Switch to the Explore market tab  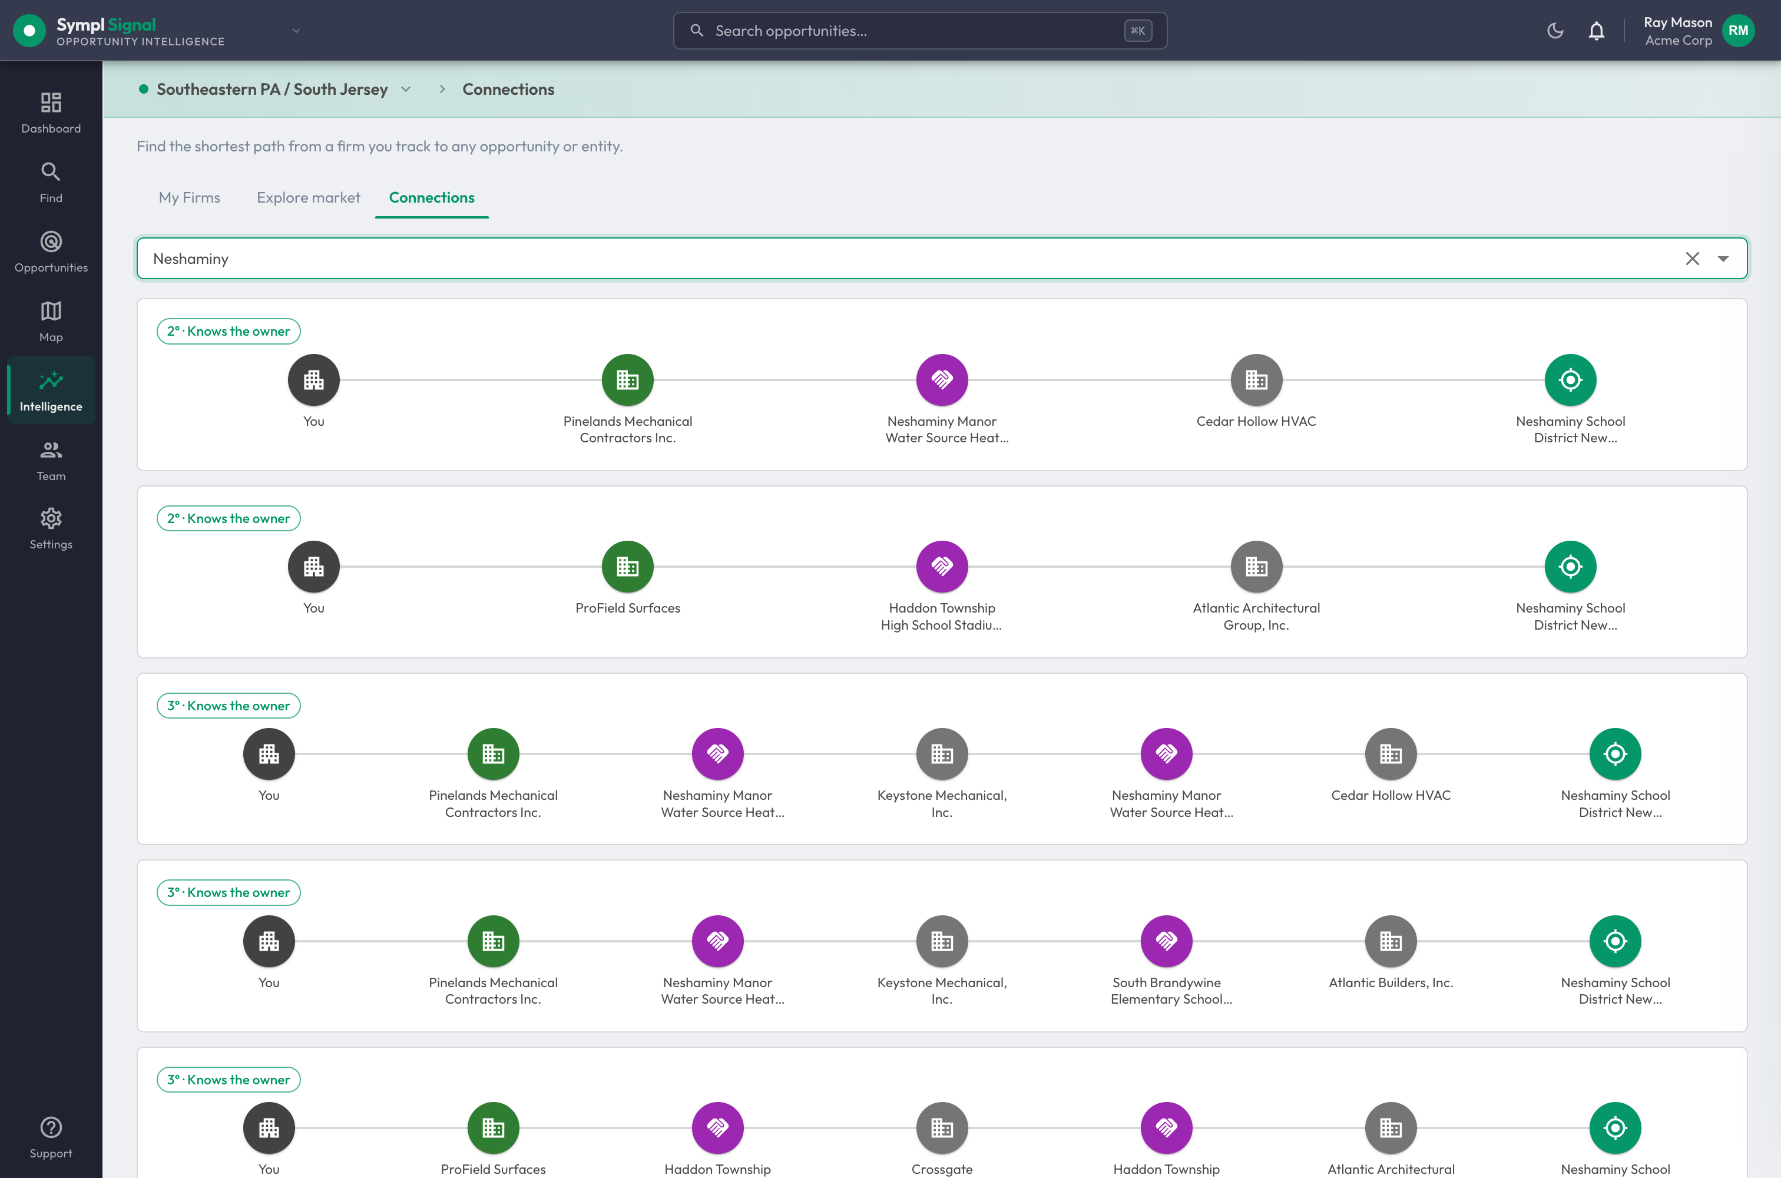[308, 197]
